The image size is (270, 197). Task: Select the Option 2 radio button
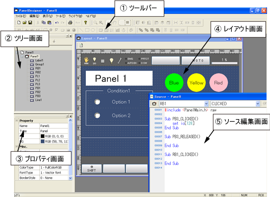[x=97, y=116]
